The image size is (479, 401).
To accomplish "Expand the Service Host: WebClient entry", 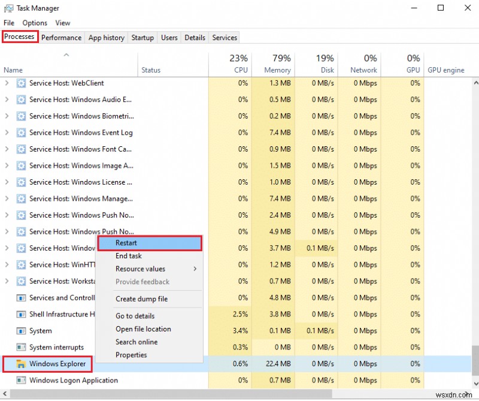I will (x=6, y=83).
